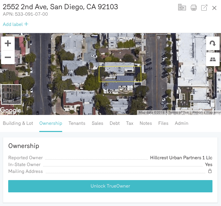Click the Add label plus link
221x206 pixels.
(16, 24)
